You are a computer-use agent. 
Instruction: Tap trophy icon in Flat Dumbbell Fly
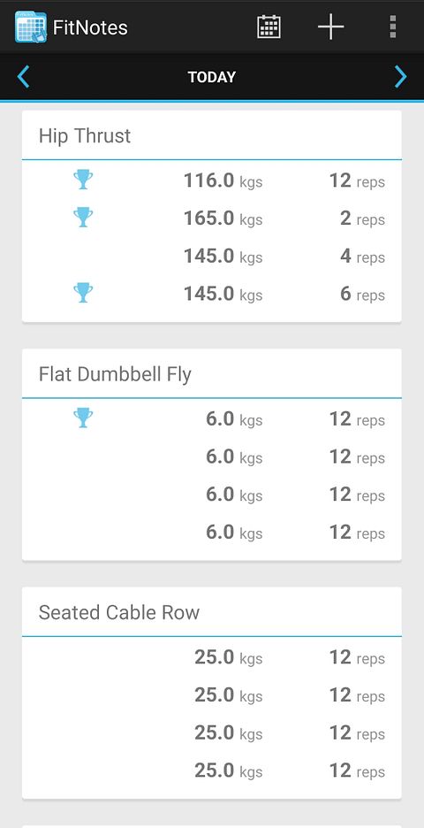point(83,418)
